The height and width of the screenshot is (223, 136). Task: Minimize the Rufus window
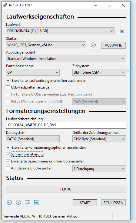point(96,5)
